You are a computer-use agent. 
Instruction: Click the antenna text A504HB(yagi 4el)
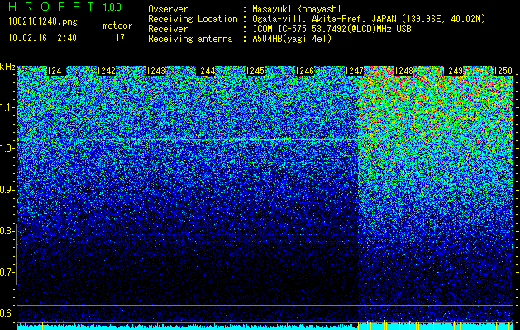tap(292, 39)
